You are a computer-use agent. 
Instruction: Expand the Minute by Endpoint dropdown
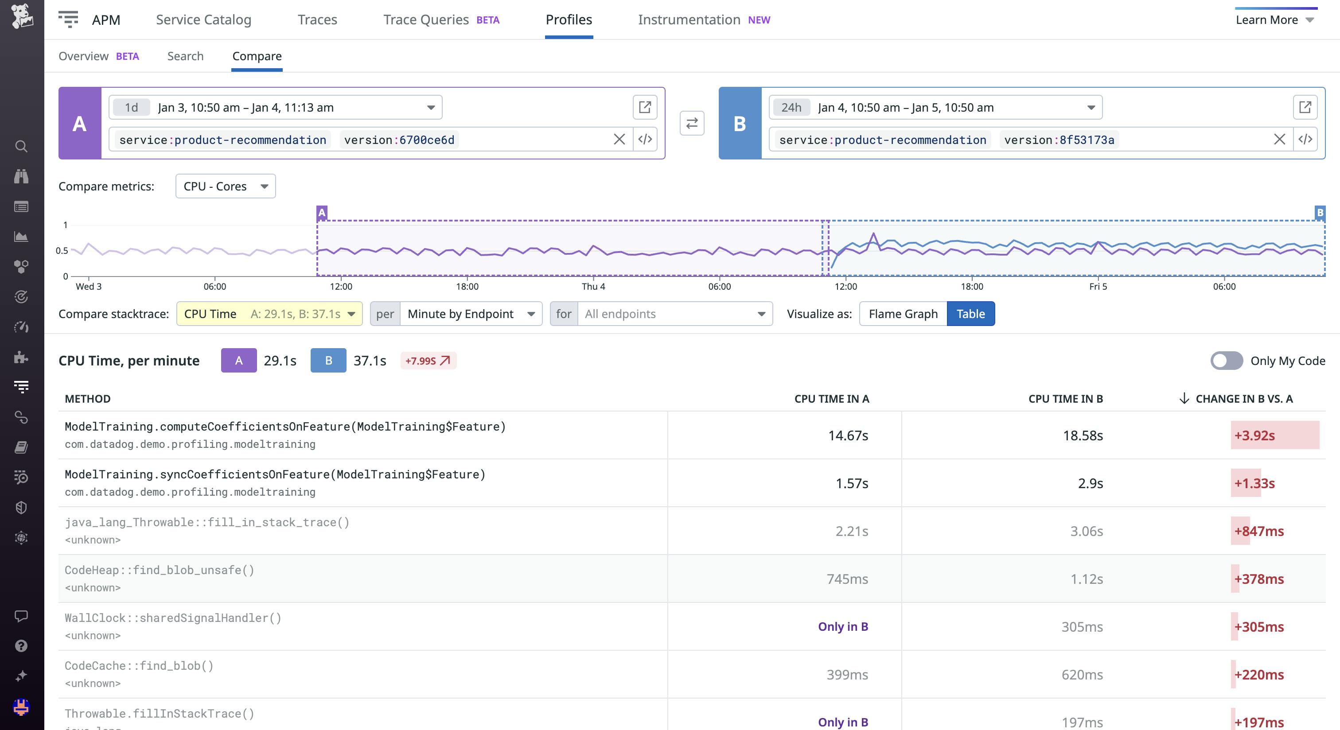(470, 314)
